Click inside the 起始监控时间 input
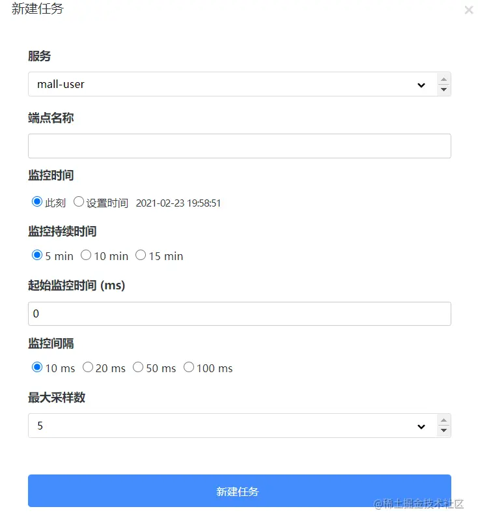478x524 pixels. point(238,313)
